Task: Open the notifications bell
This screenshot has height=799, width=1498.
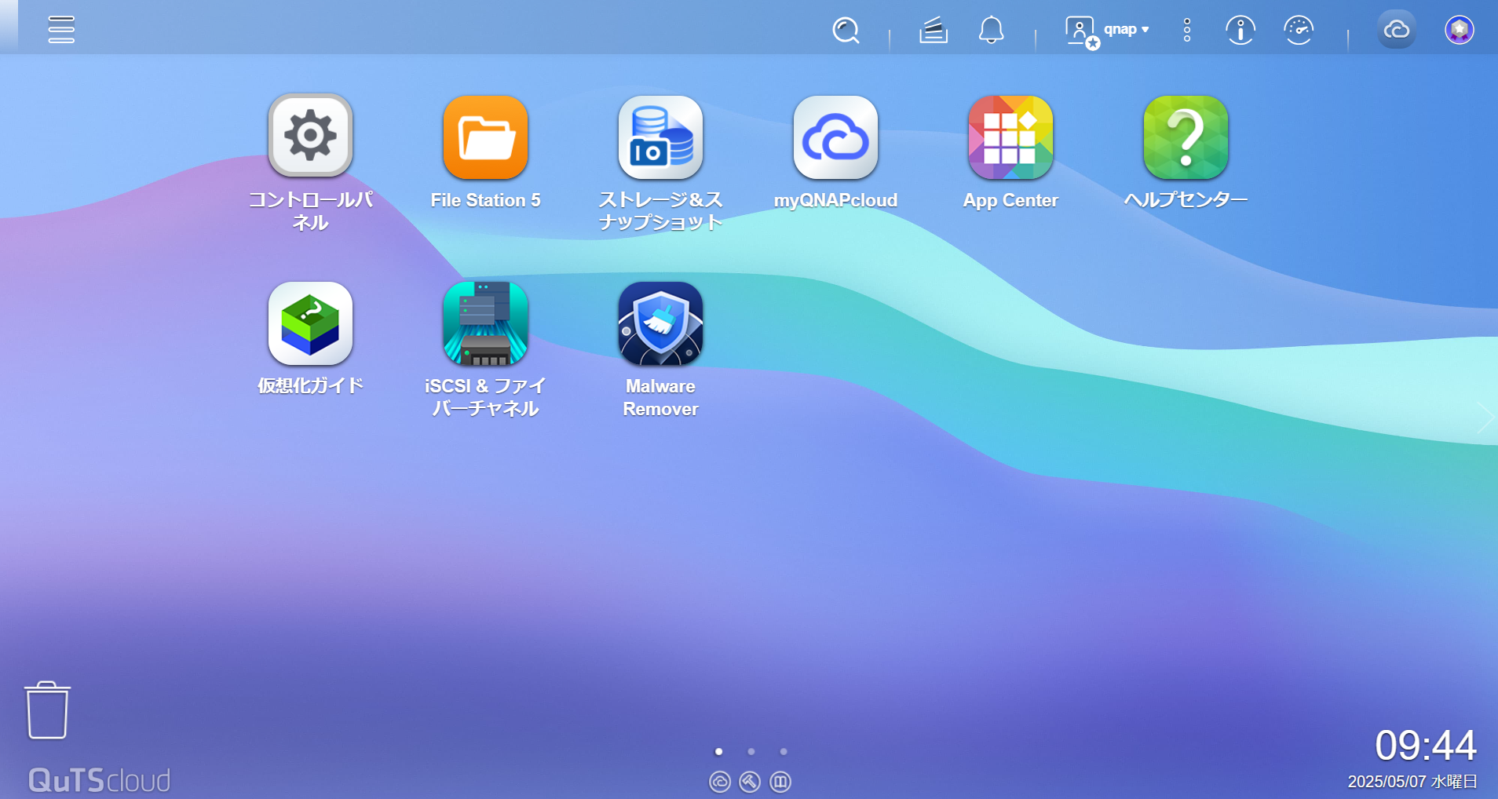Action: [x=991, y=31]
